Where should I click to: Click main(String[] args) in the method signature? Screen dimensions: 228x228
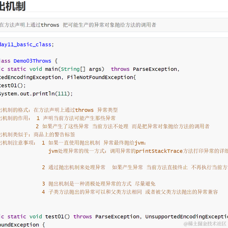pyautogui.click(x=75, y=69)
